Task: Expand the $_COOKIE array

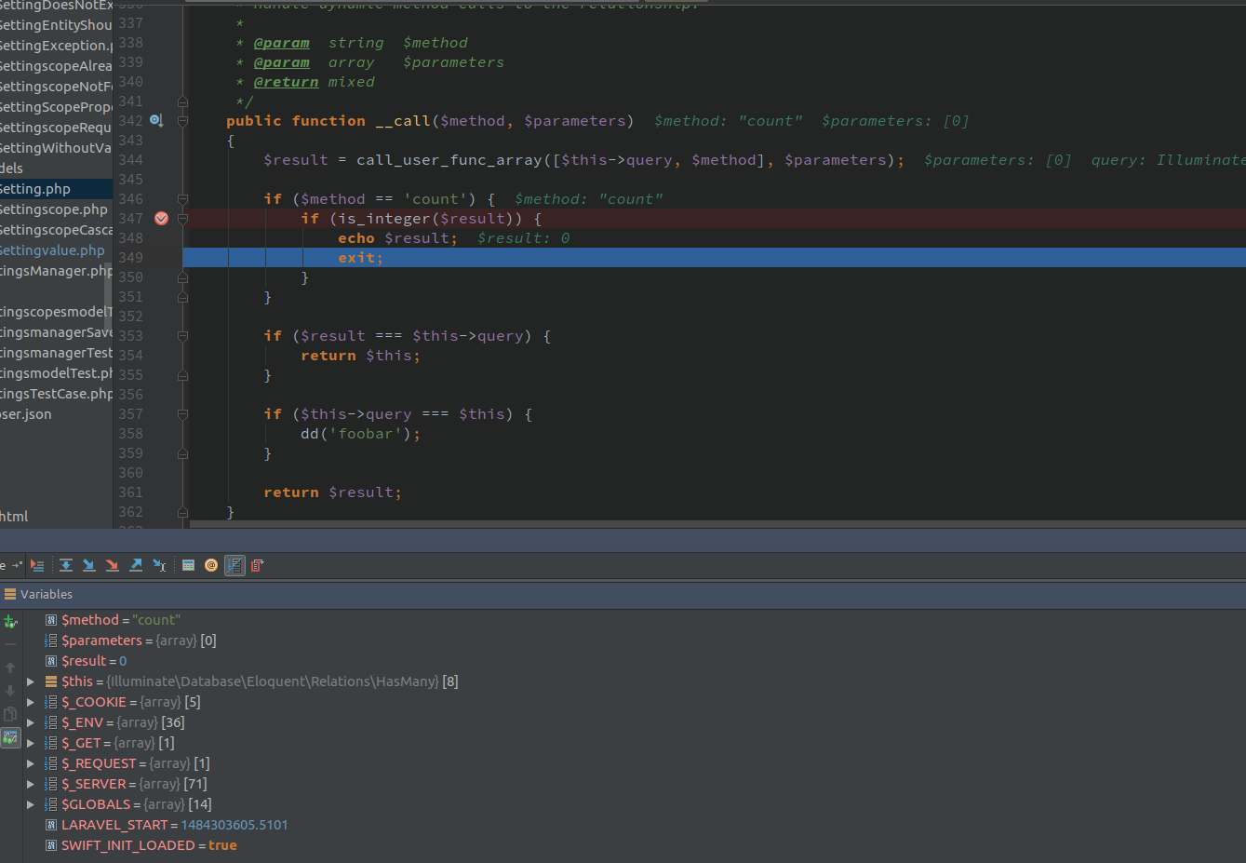Action: click(x=31, y=702)
